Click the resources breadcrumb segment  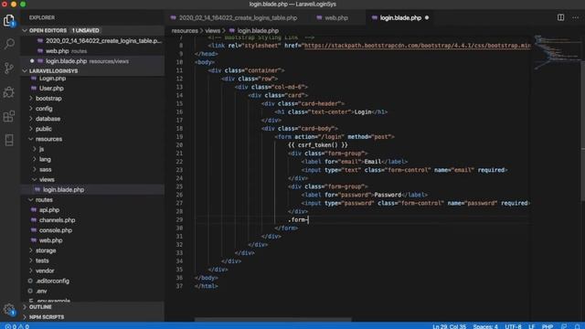tap(185, 30)
